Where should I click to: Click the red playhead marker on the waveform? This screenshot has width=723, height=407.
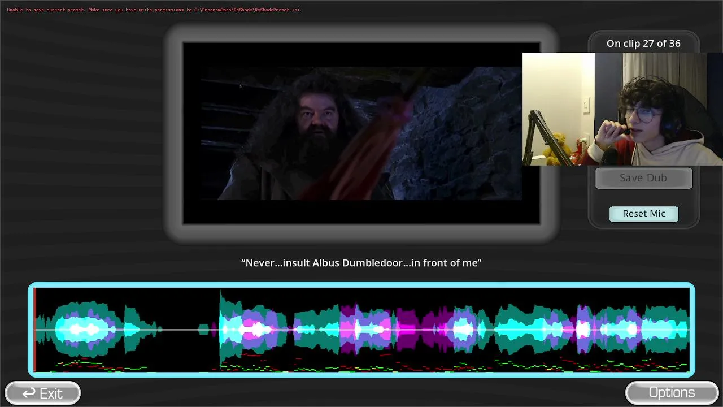(x=34, y=330)
